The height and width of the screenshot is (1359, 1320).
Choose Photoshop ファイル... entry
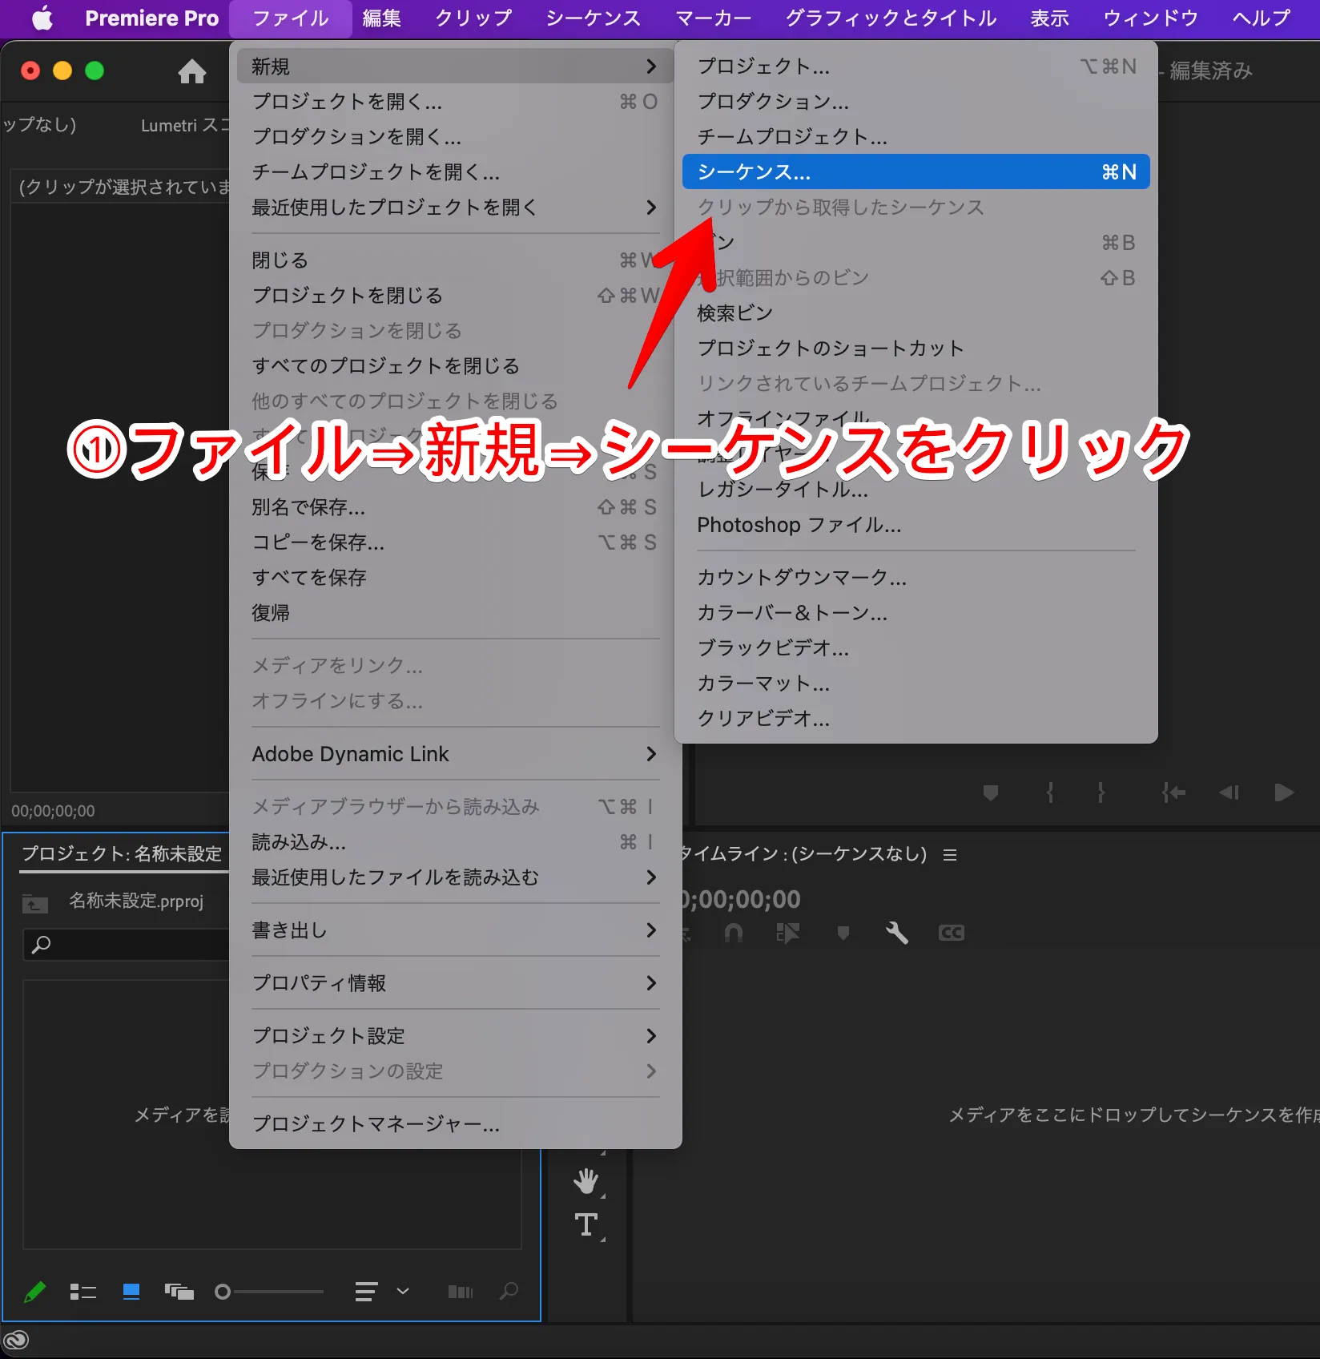tap(916, 525)
